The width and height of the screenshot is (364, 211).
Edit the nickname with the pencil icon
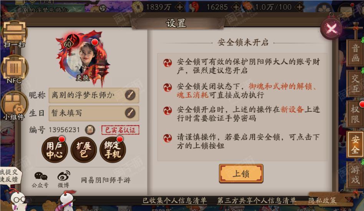pos(130,95)
